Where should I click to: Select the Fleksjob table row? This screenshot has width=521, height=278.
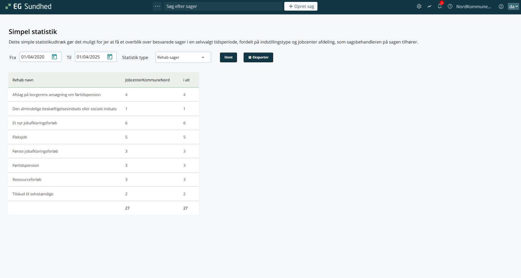tap(103, 137)
